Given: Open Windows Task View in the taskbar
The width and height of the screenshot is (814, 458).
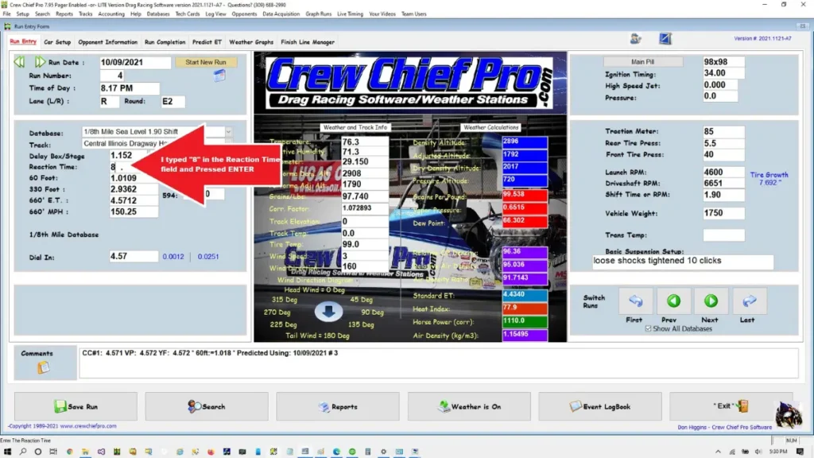Looking at the screenshot, I should point(53,452).
